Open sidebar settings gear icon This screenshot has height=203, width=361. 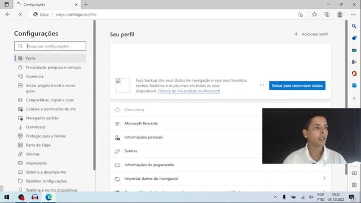354,184
